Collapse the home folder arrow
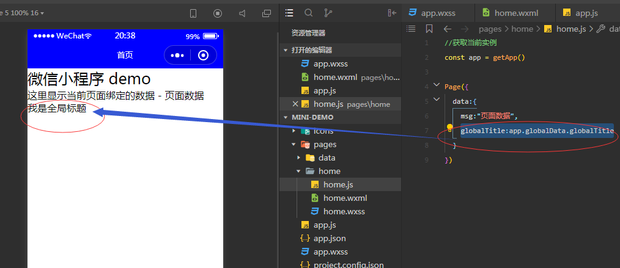The width and height of the screenshot is (620, 268). point(299,172)
